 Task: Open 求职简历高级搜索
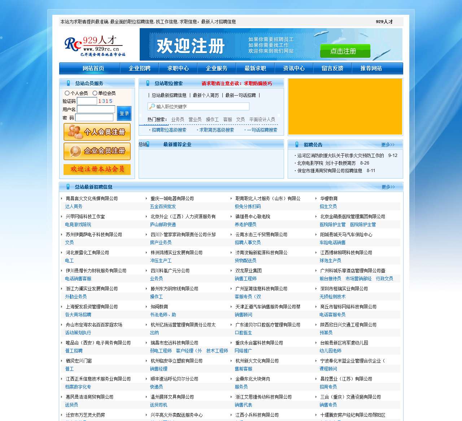[217, 130]
